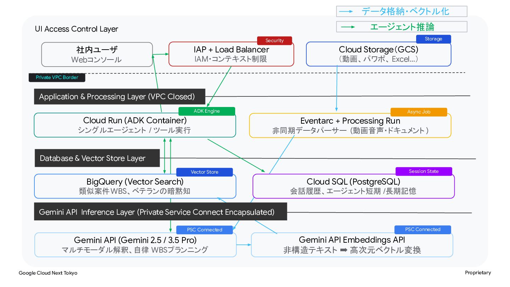
Task: Click the BigQuery (Vector Search) box
Action: click(x=135, y=186)
